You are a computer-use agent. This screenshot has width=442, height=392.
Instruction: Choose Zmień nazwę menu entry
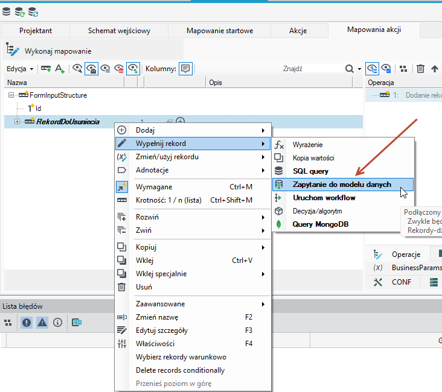pos(193,317)
